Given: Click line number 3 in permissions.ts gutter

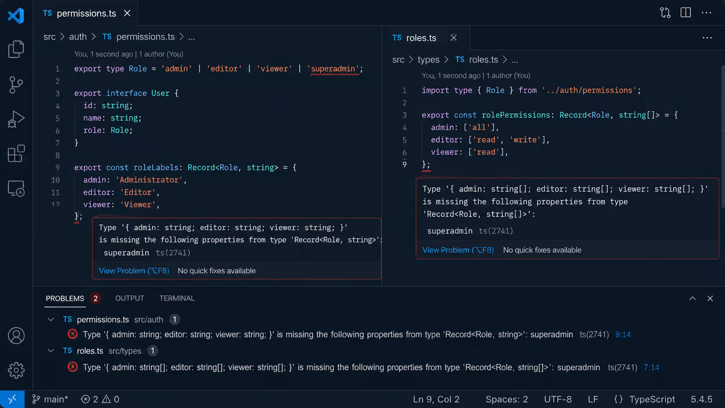Looking at the screenshot, I should pyautogui.click(x=57, y=94).
